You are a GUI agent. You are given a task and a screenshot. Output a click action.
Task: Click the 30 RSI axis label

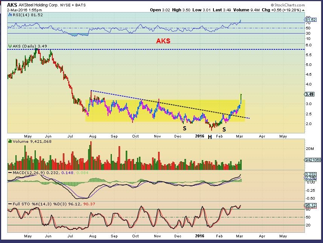[x=308, y=34]
